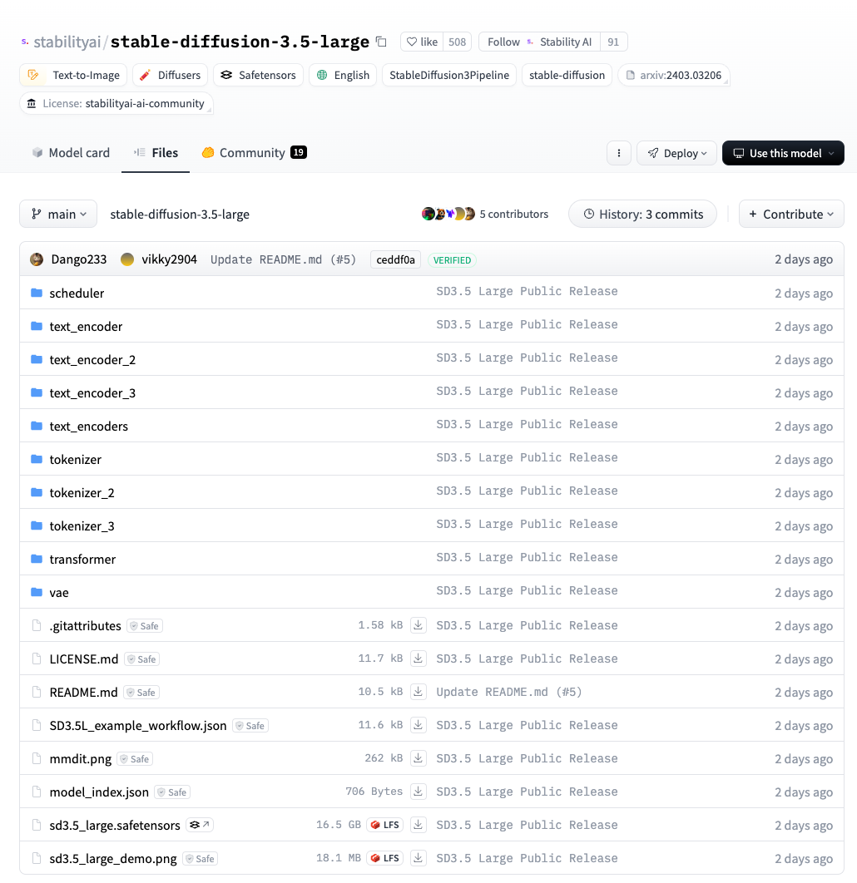Screen dimensions: 857x883
Task: Download .gitattributes with its download icon
Action: 418,625
